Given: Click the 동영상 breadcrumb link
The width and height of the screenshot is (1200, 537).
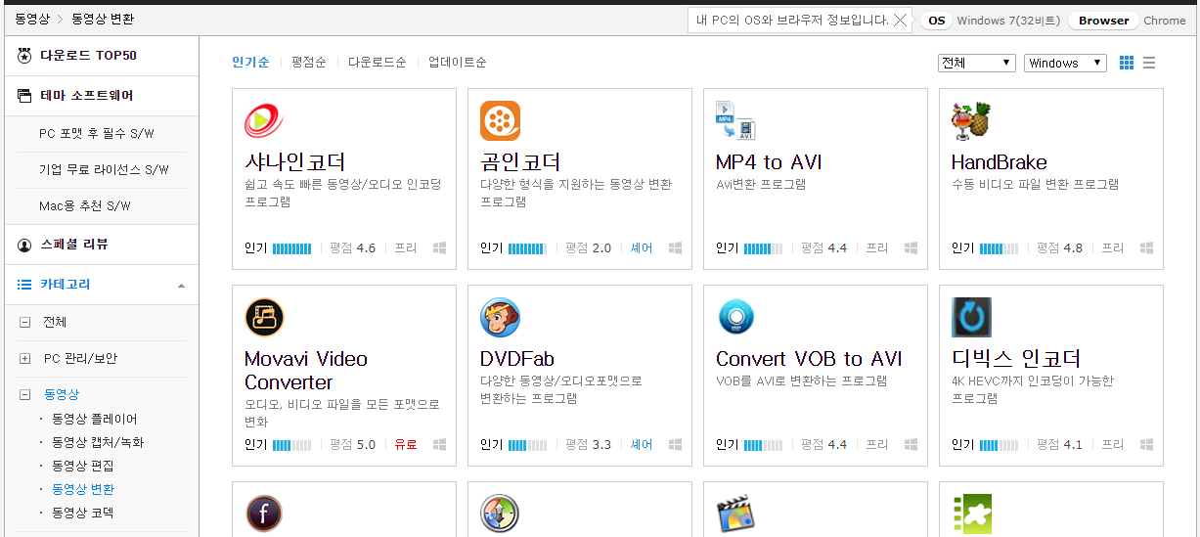Looking at the screenshot, I should coord(32,20).
